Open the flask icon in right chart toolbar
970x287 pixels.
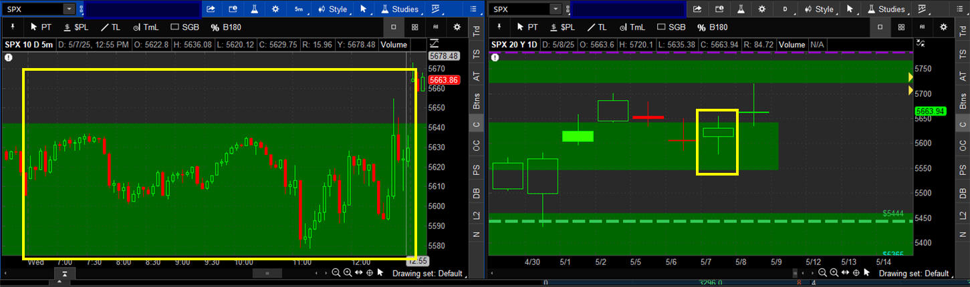pyautogui.click(x=739, y=9)
